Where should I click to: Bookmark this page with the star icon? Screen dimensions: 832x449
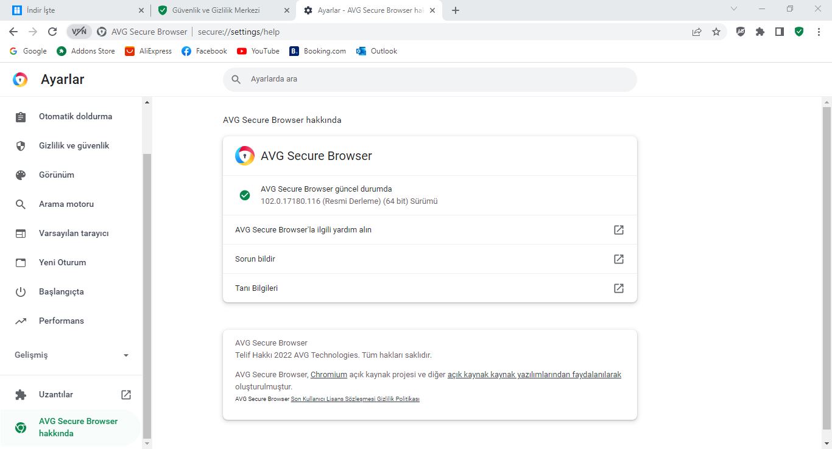click(716, 32)
